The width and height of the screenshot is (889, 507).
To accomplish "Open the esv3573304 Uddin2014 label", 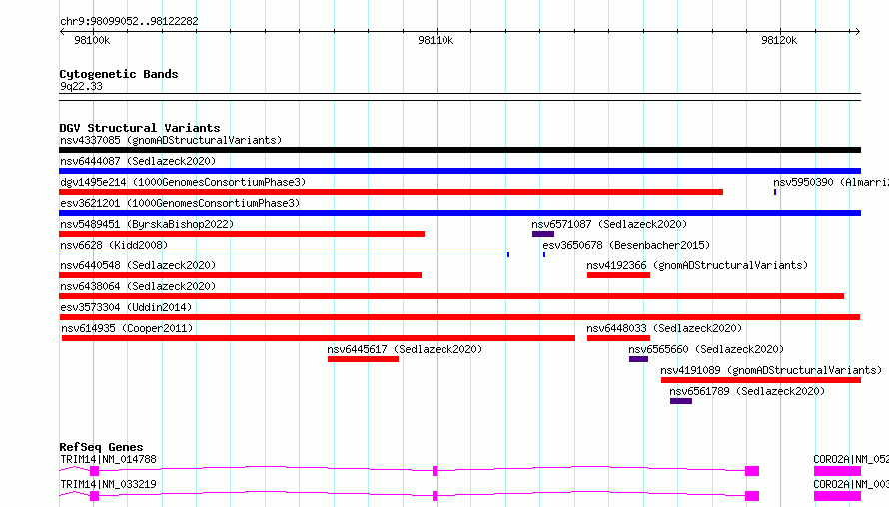I will point(126,307).
